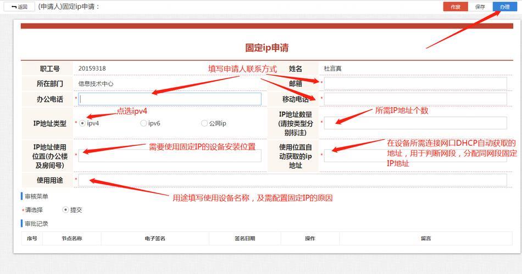
Task: Click the 返回 back button
Action: coord(19,7)
